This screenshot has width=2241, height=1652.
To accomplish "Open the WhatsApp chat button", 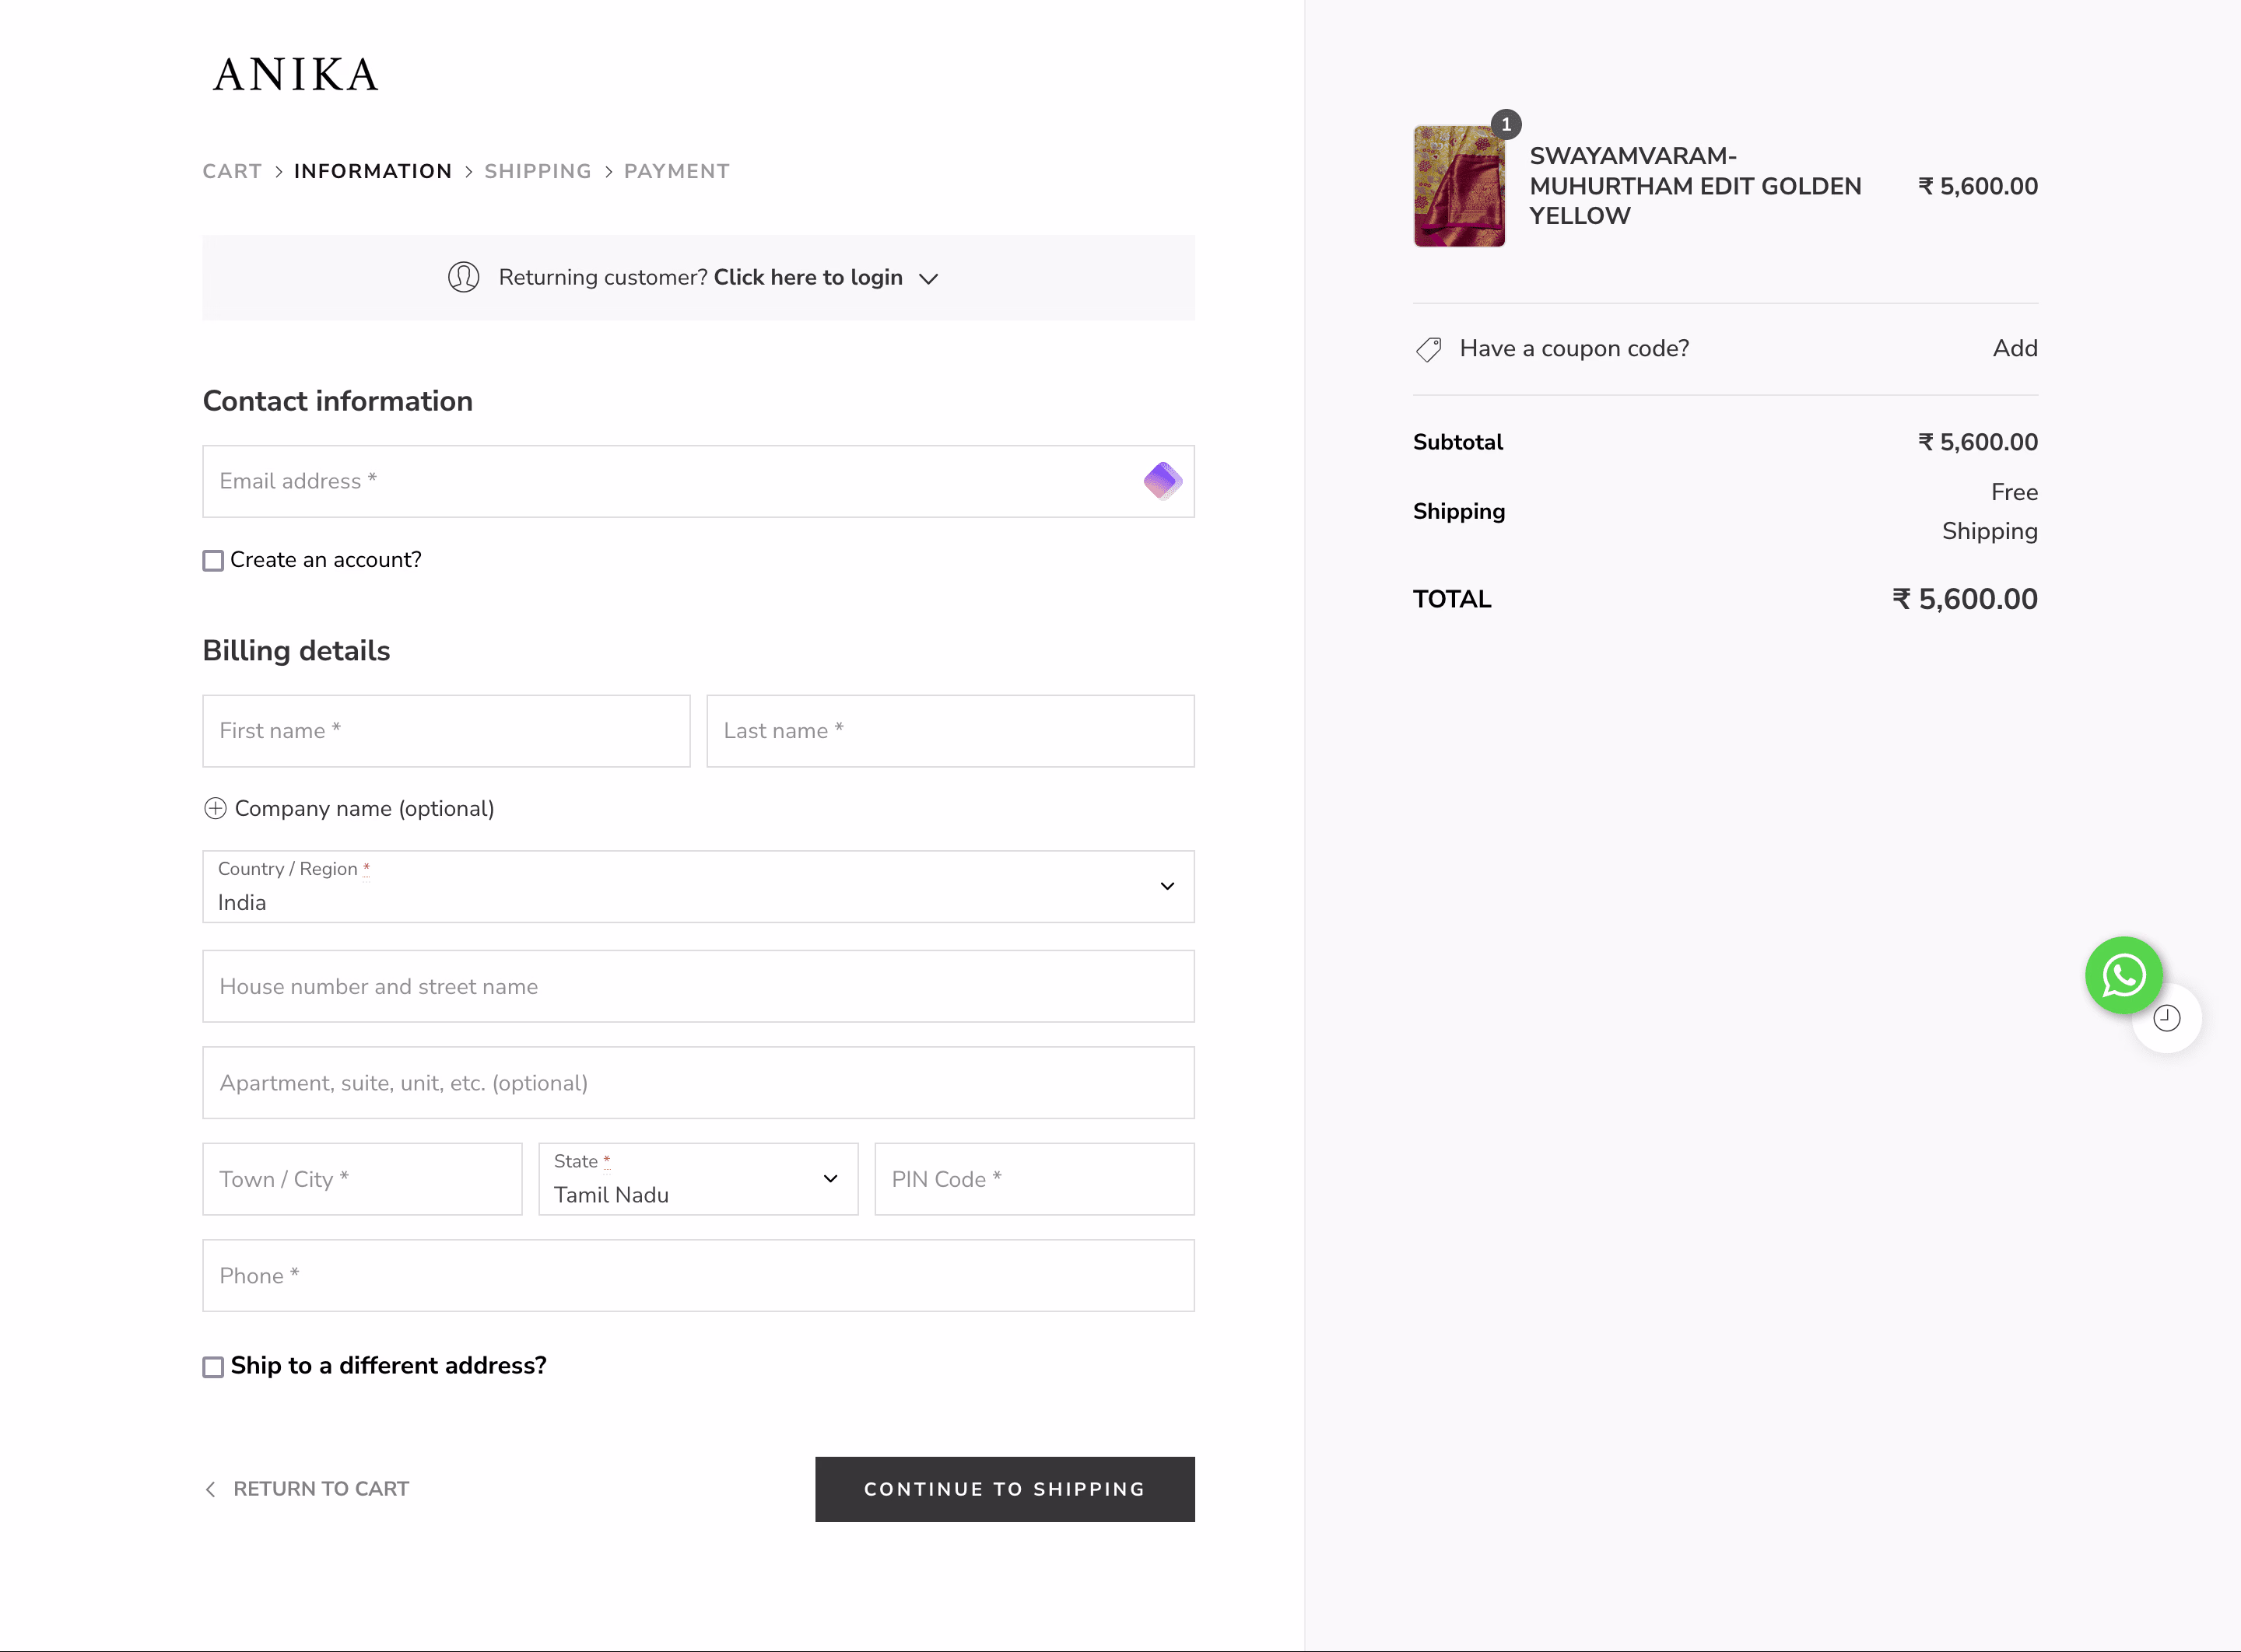I will click(2123, 975).
